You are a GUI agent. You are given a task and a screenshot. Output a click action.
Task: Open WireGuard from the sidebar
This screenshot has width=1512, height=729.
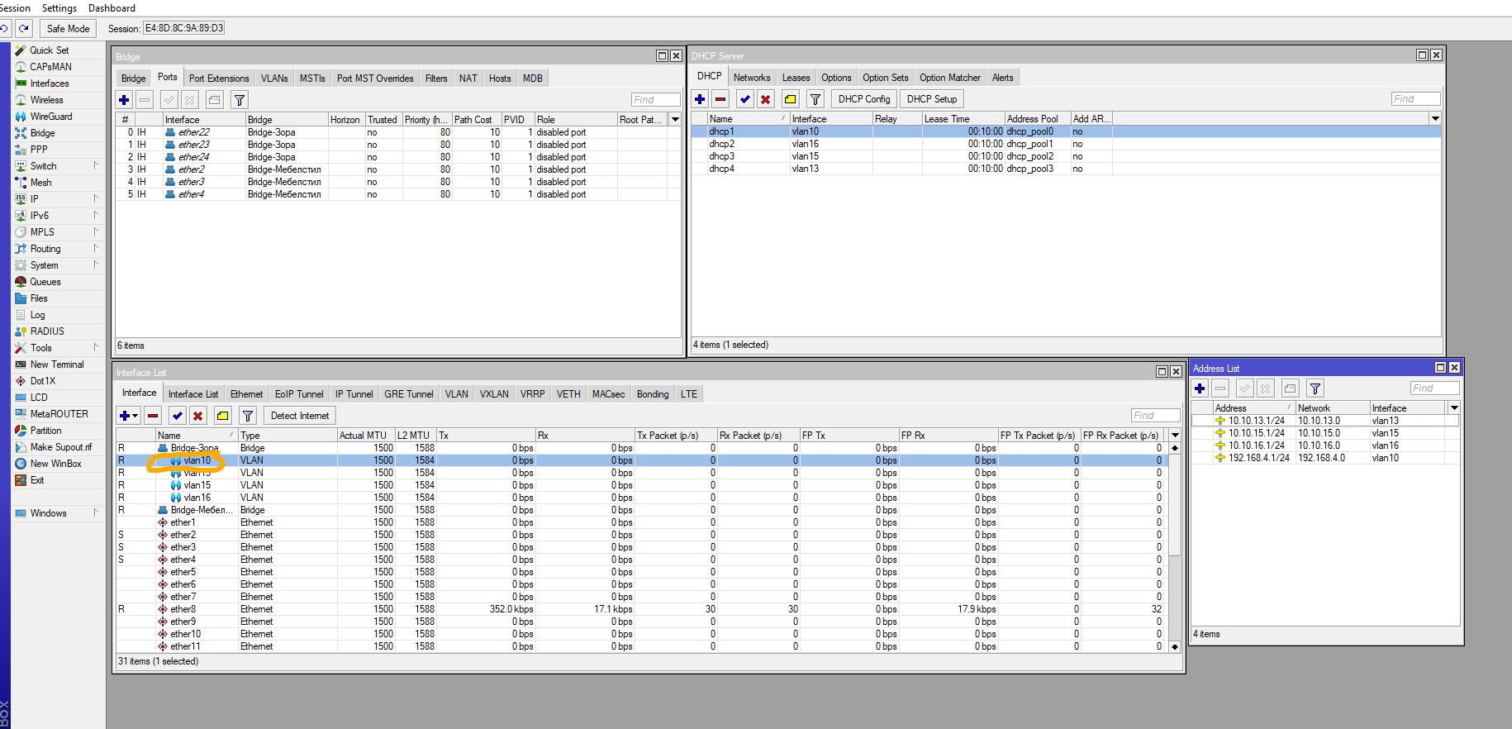50,117
